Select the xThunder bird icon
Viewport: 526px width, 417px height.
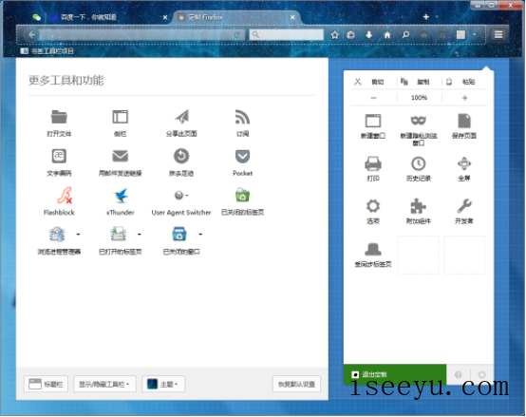tap(121, 196)
